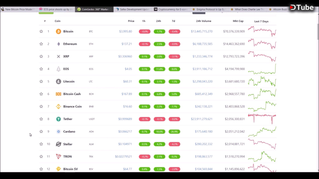Toggle the favorite star for Bitcoin Cash

tap(41, 94)
